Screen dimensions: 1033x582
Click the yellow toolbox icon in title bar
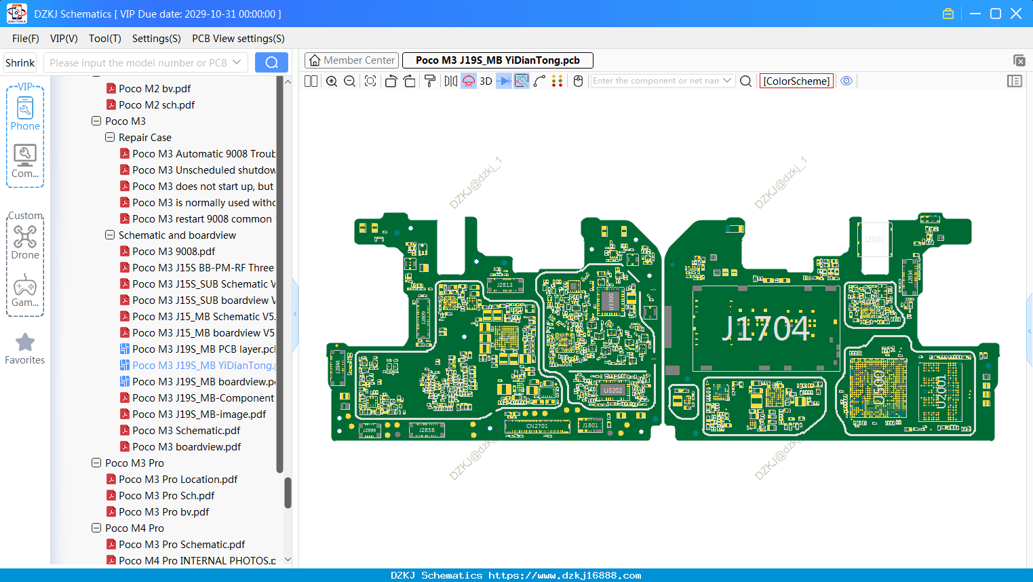(948, 14)
